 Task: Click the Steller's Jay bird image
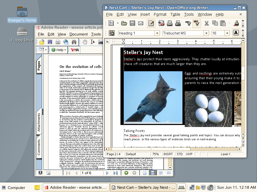point(153,98)
